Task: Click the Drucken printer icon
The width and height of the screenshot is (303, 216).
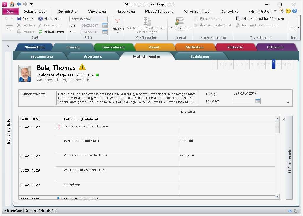Action: pos(19,31)
